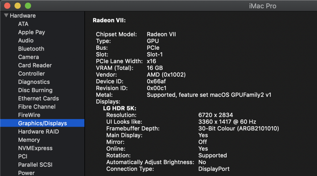Viewport: 317px width, 176px height.
Task: Open Apple Pay hardware info
Action: click(x=31, y=32)
